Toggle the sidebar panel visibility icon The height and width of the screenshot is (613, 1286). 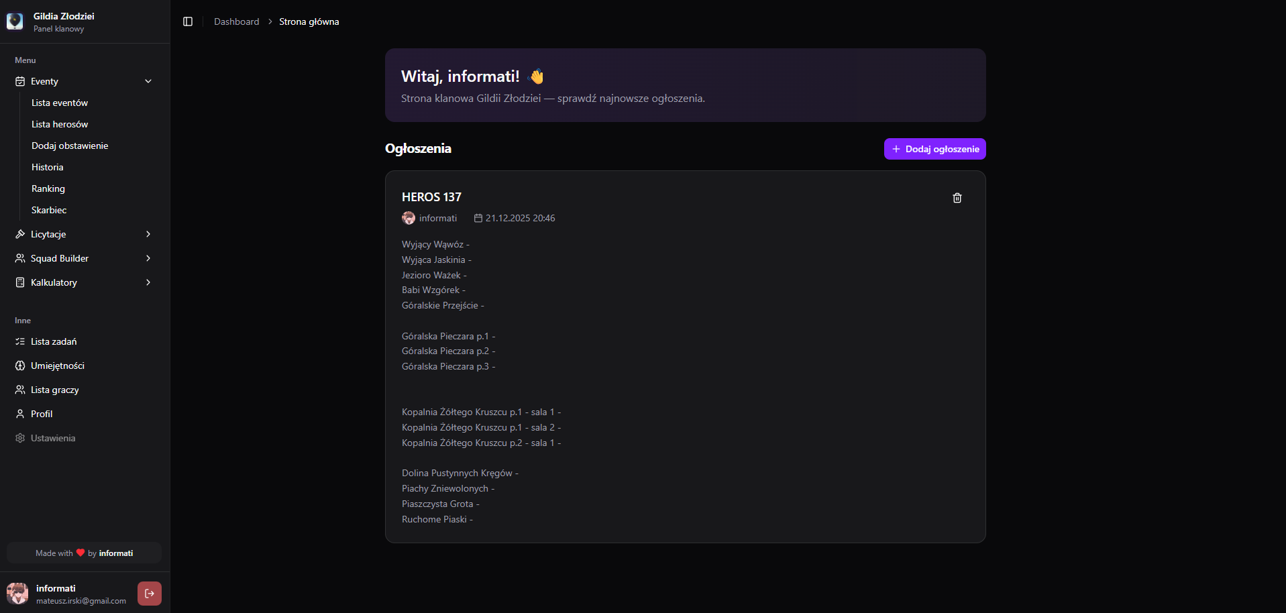187,21
